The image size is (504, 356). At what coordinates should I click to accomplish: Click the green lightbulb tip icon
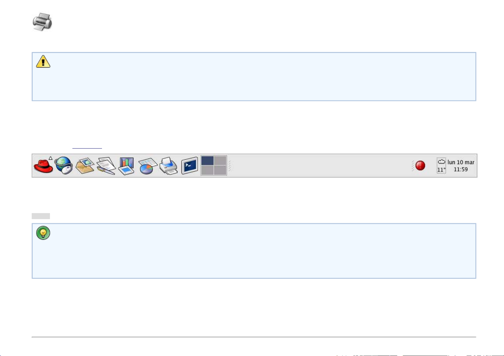(43, 233)
